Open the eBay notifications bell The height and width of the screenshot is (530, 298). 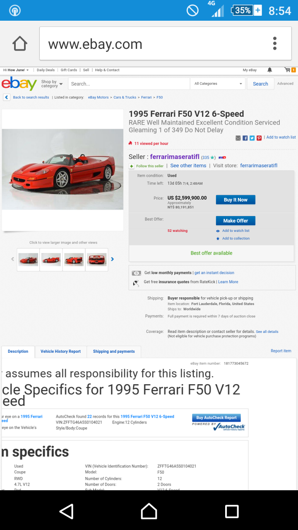[270, 70]
